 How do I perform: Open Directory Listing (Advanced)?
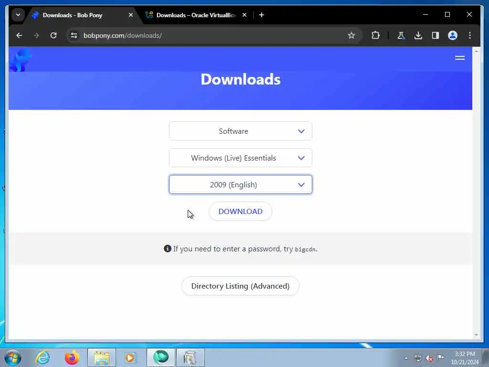tap(241, 286)
